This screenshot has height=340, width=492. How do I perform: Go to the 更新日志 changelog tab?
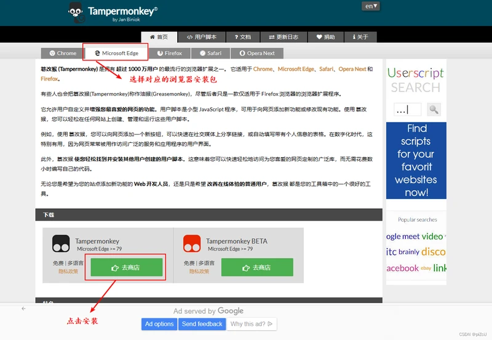284,37
